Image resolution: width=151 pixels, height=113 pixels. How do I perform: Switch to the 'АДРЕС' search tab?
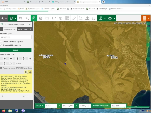click(20, 29)
